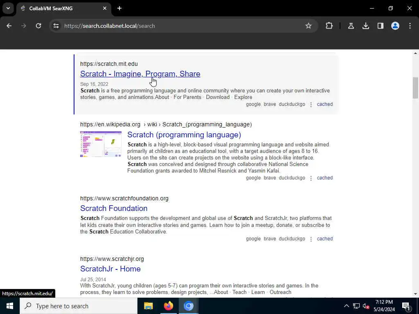Screen dimensions: 419x314
Task: Click https://www.scratchjr.org URL text
Action: [x=112, y=259]
